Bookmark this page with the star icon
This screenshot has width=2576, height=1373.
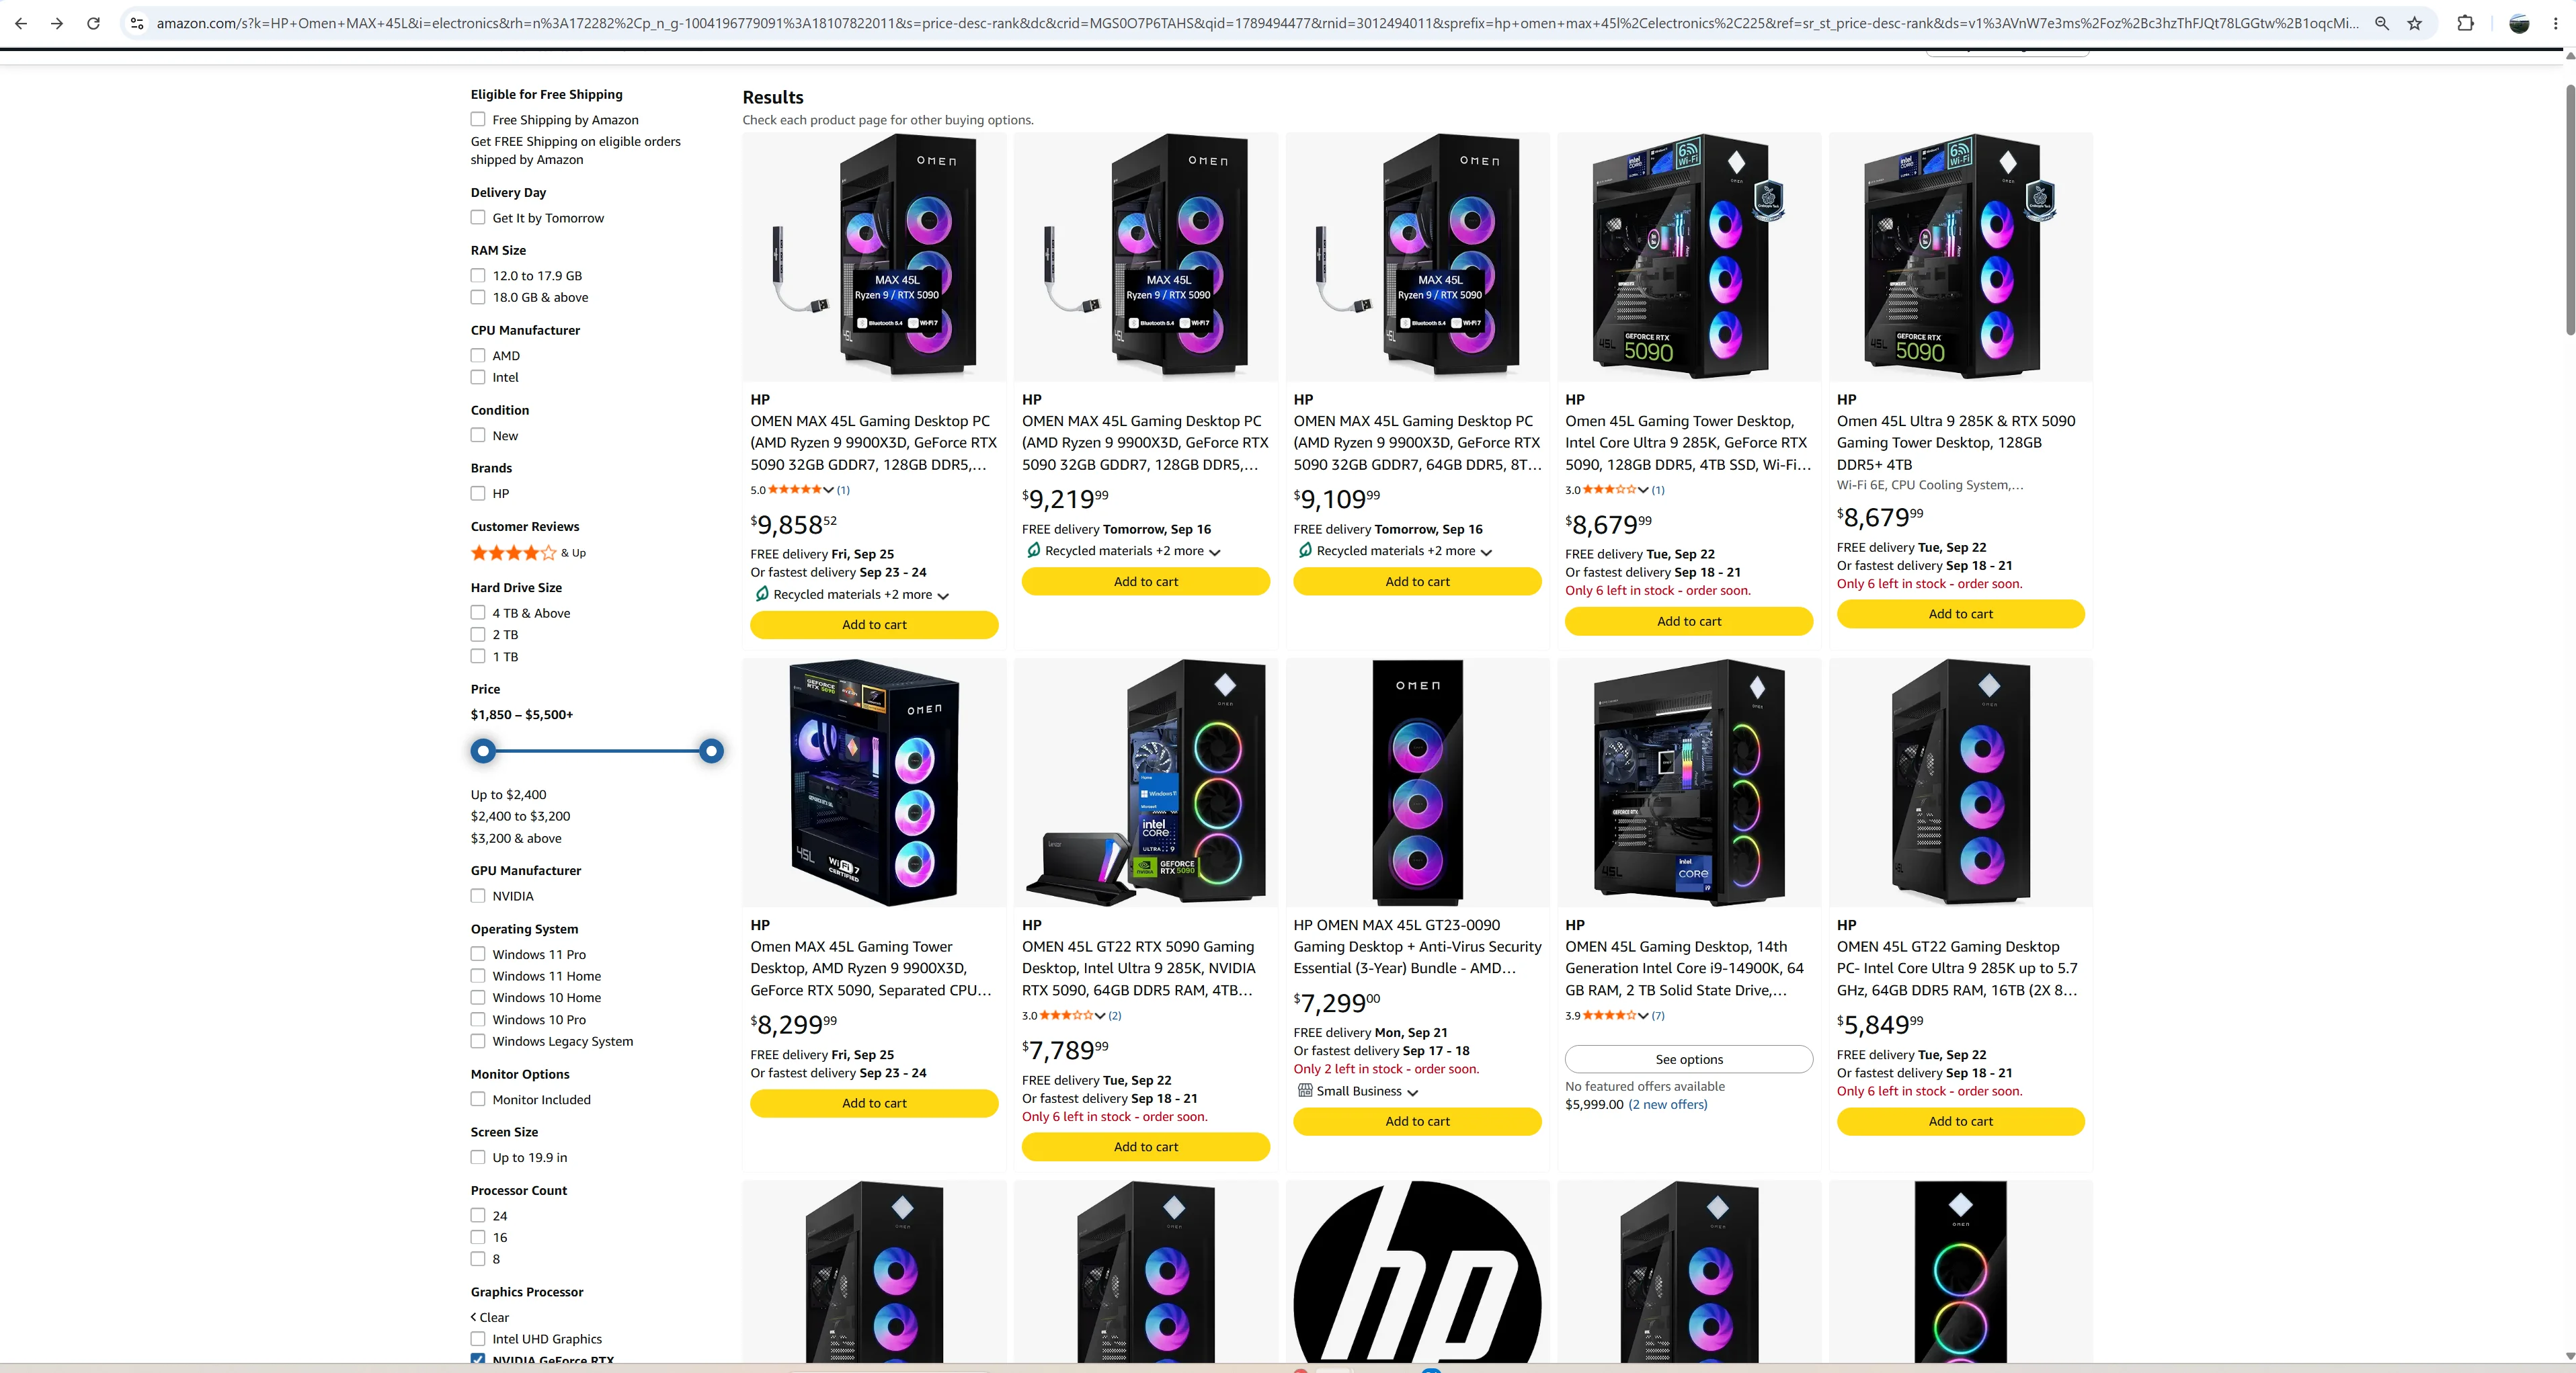pyautogui.click(x=2415, y=23)
